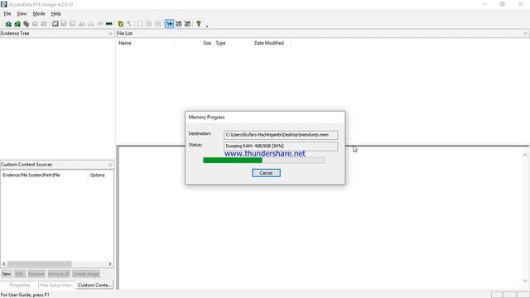The image size is (530, 298).
Task: Switch to the Custom Content tab
Action: pyautogui.click(x=94, y=285)
